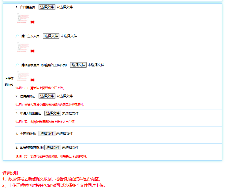The width and height of the screenshot is (225, 192).
Task: Choose a file for 居民身份证
Action: point(47,96)
